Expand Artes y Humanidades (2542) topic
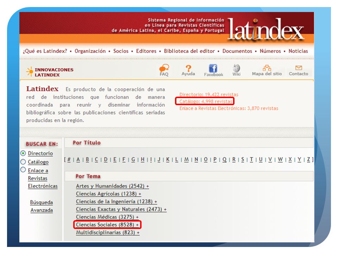The height and width of the screenshot is (254, 338). [x=112, y=186]
